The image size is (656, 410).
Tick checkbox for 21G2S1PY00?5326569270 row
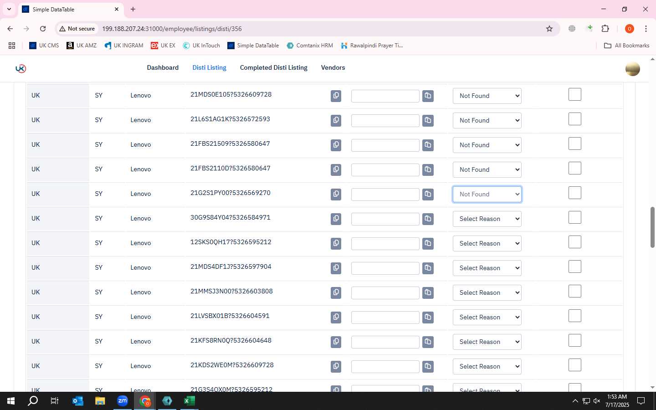(575, 193)
